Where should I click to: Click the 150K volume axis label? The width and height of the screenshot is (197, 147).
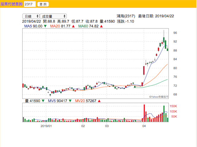click(173, 106)
